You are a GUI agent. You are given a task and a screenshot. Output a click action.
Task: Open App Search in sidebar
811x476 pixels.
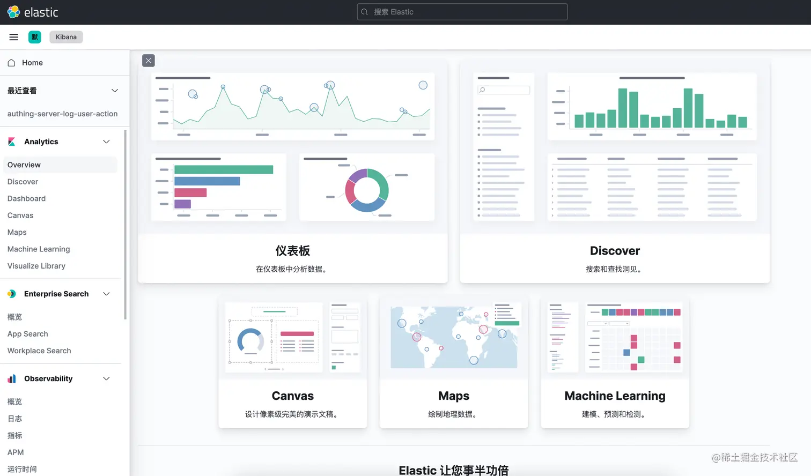click(x=27, y=334)
